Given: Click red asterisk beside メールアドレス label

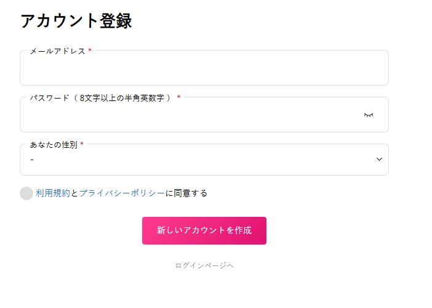Looking at the screenshot, I should click(90, 51).
